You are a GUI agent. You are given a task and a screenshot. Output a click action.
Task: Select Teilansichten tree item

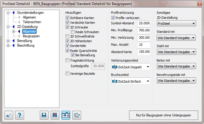(x=32, y=22)
